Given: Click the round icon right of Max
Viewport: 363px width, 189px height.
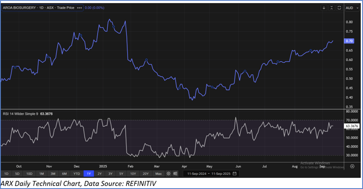Looking at the screenshot, I should click(x=169, y=173).
